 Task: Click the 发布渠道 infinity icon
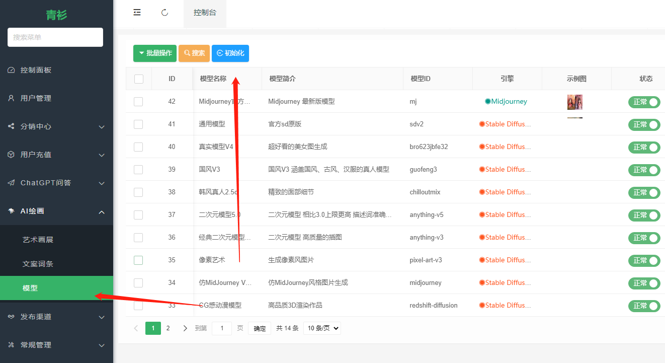11,317
